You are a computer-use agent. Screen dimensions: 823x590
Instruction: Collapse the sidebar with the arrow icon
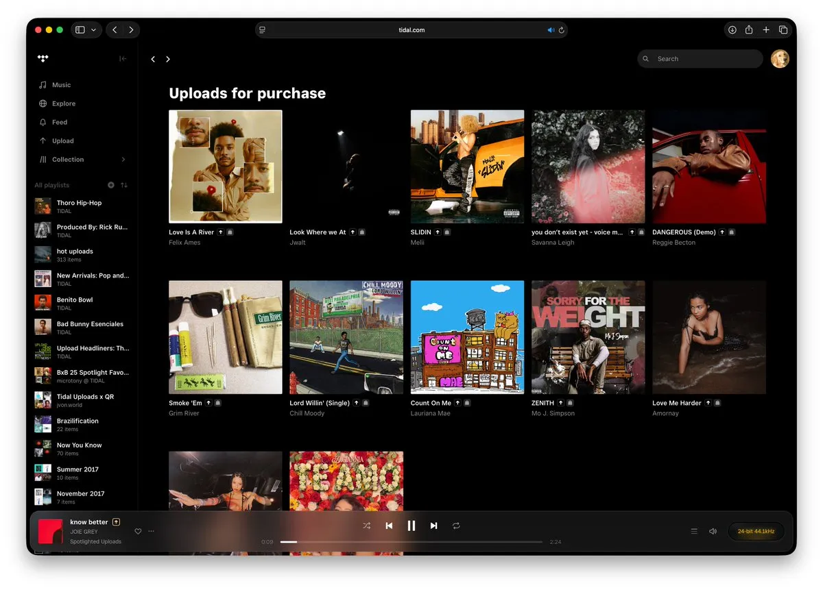[x=123, y=59]
